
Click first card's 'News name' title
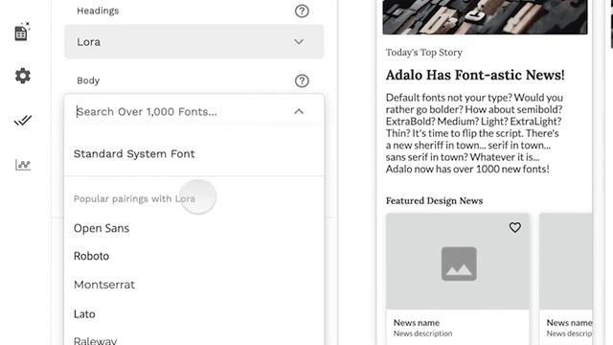(x=417, y=323)
